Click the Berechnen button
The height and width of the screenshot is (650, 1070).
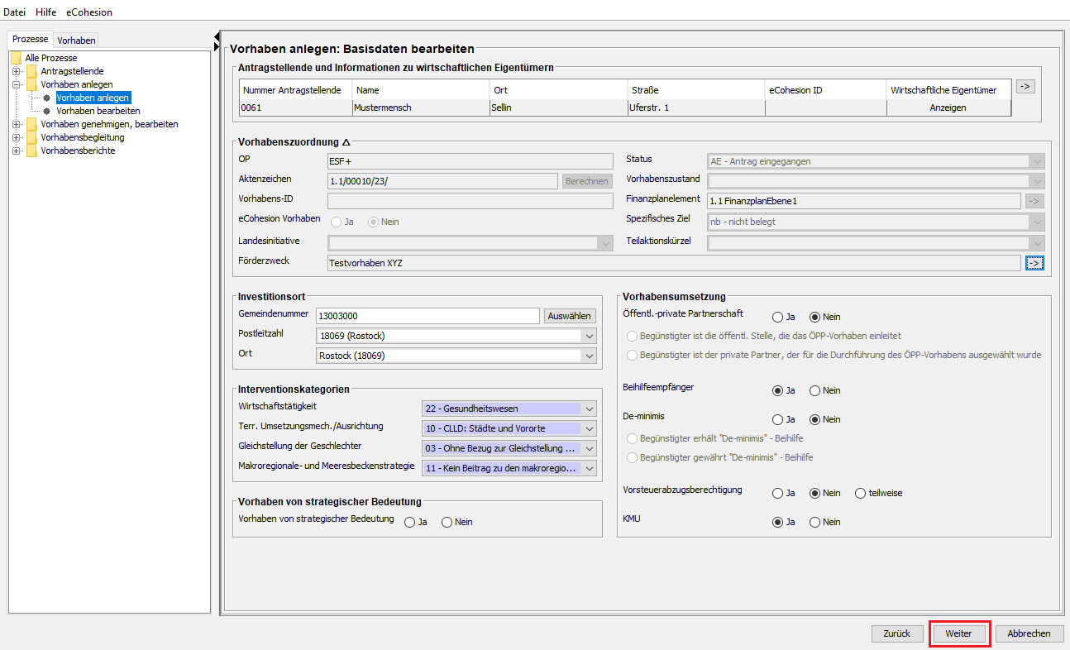587,181
